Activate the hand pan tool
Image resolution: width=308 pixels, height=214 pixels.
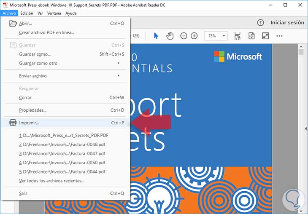(170, 36)
